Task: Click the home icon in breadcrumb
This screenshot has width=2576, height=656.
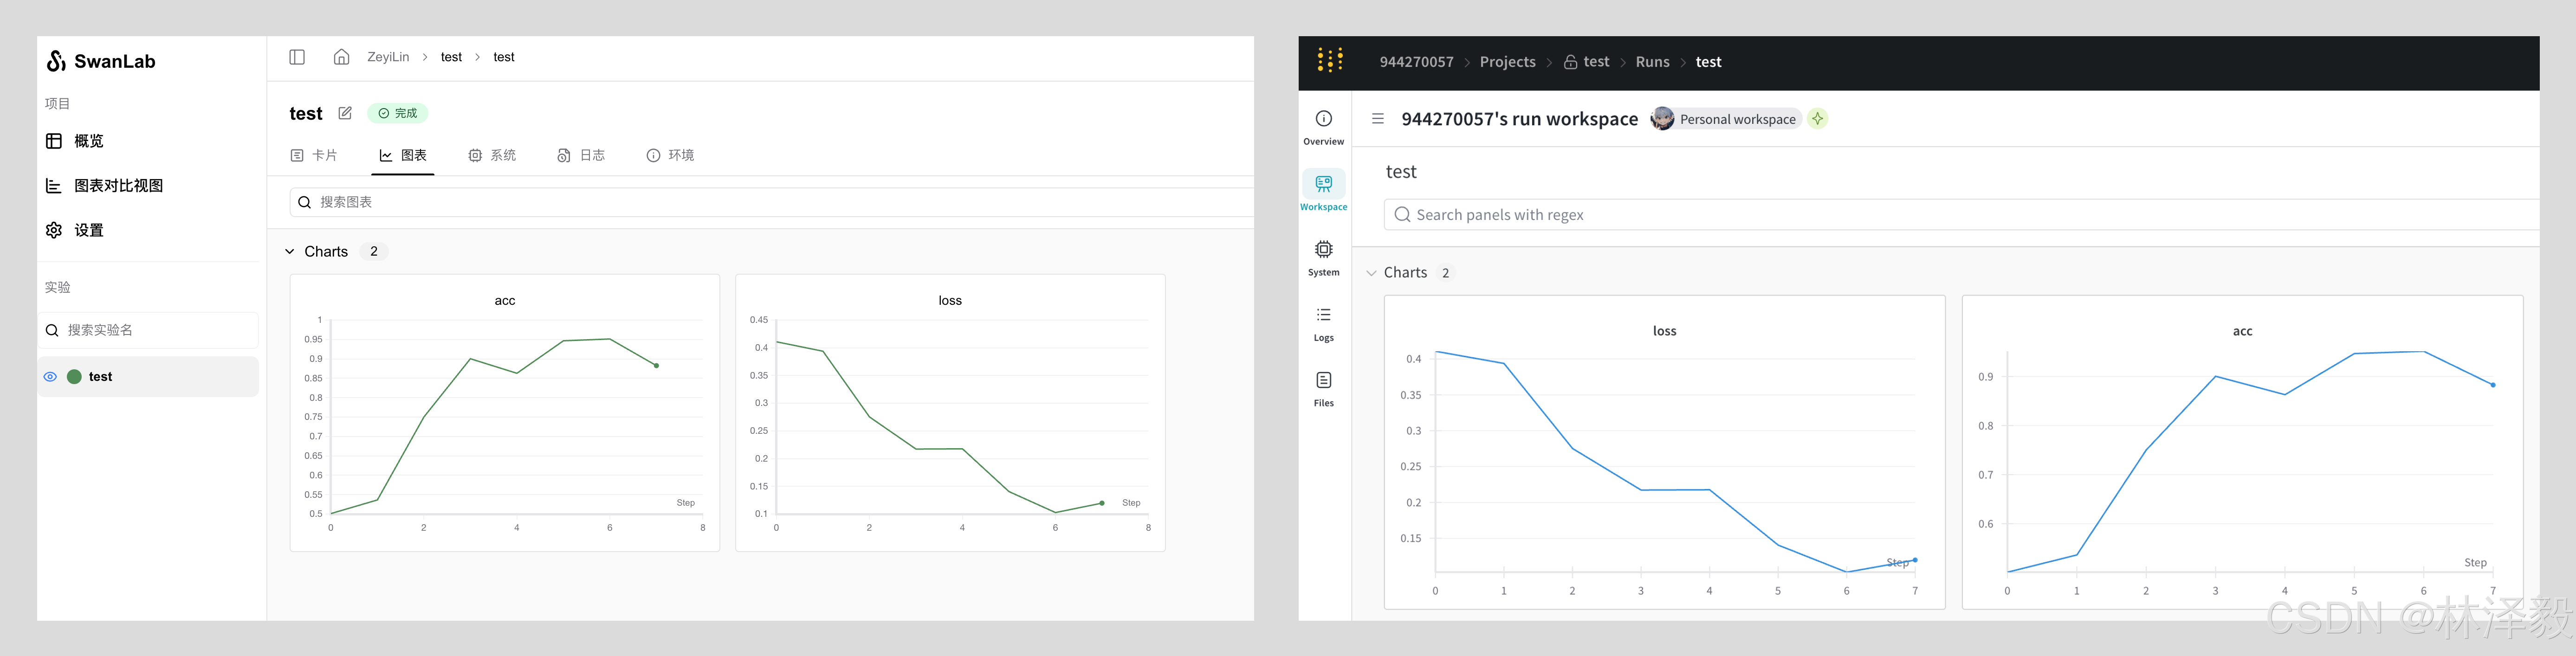Action: coord(342,57)
